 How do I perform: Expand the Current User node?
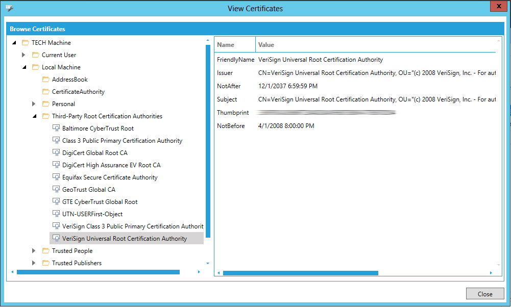[23, 55]
